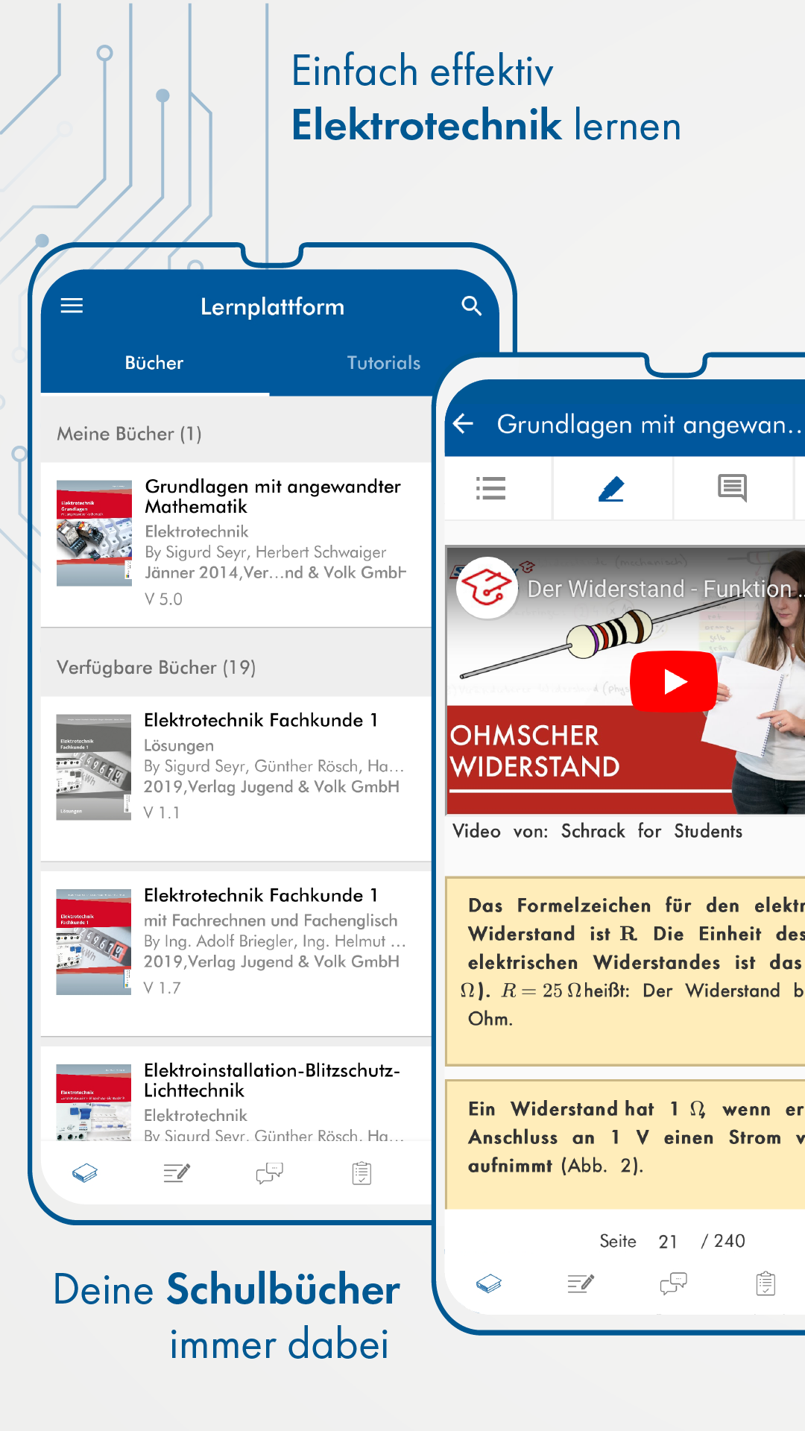
Task: Click 'Video von: Schrack for Students' caption
Action: (x=597, y=831)
